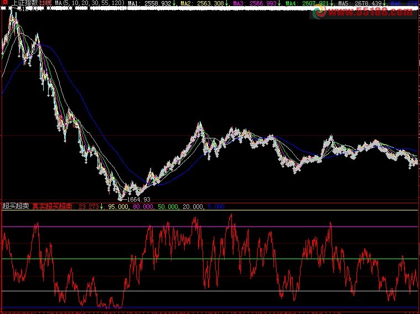Select the MA1 value 2558.932

click(158, 3)
